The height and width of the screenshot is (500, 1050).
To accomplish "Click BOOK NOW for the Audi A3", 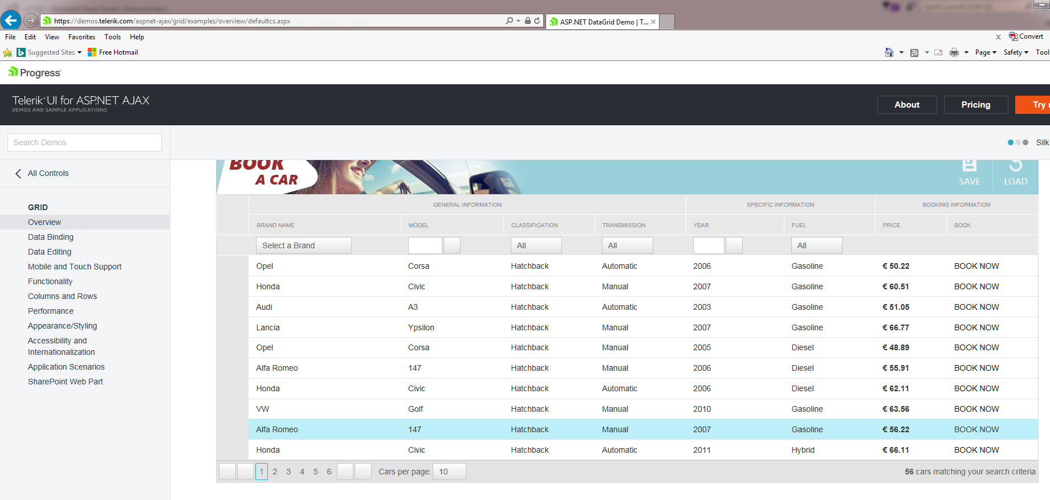I will click(976, 307).
